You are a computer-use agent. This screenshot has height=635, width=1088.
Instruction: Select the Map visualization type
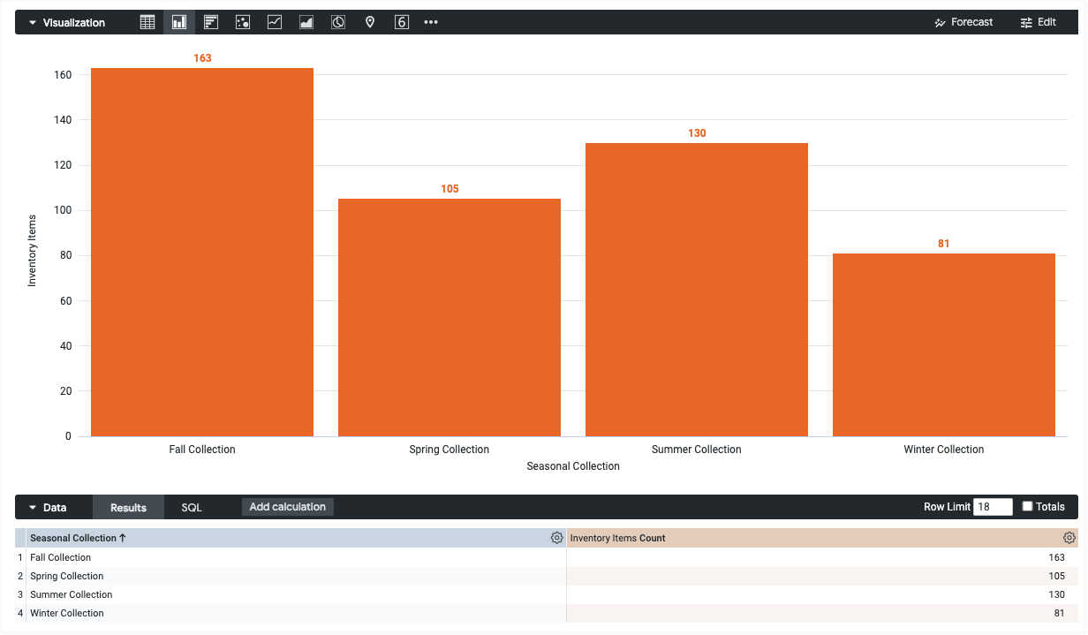tap(369, 21)
